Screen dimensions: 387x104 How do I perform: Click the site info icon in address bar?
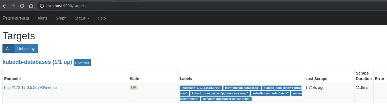(42, 6)
